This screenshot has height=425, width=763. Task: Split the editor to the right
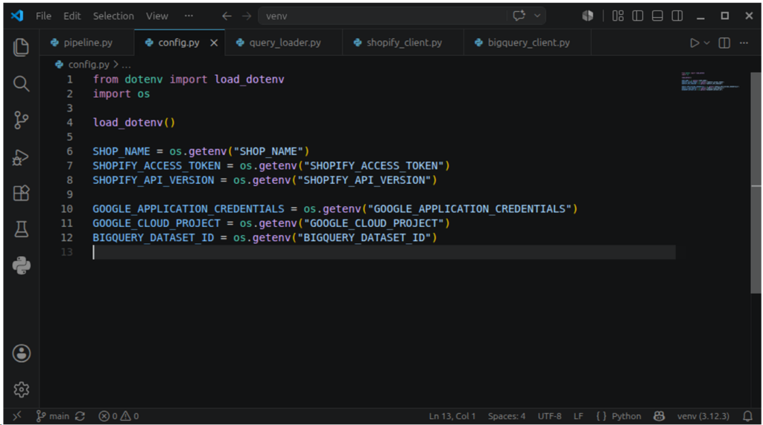[724, 42]
